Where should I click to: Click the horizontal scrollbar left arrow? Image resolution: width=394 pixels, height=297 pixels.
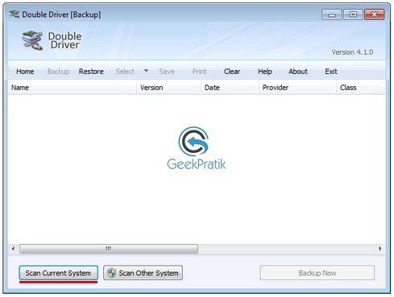pyautogui.click(x=13, y=249)
